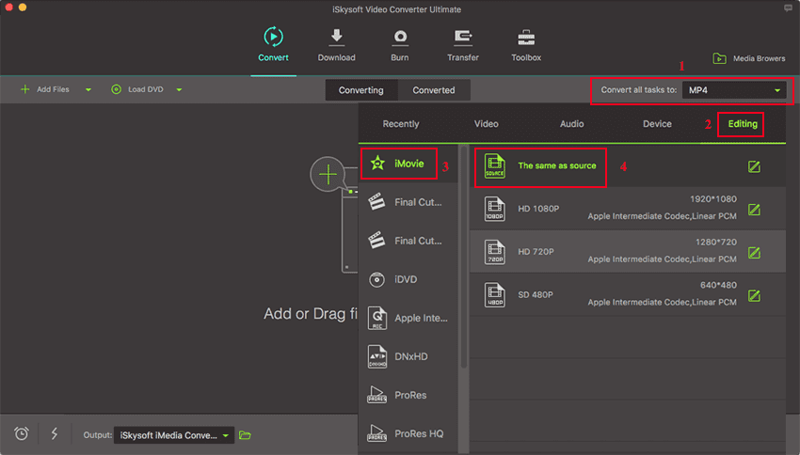
Task: Click the Add Files button
Action: click(45, 90)
